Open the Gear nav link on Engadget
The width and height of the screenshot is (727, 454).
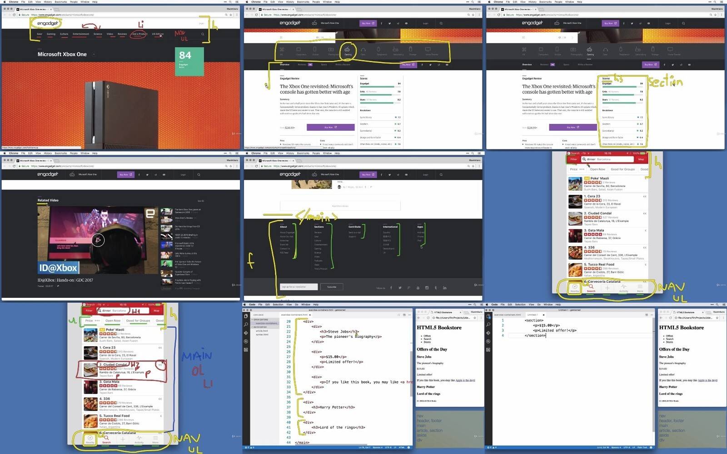coord(40,34)
